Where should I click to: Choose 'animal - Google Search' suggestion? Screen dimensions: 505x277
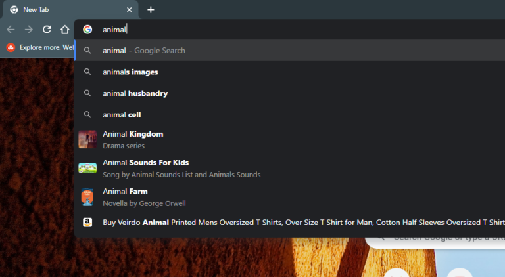point(290,51)
